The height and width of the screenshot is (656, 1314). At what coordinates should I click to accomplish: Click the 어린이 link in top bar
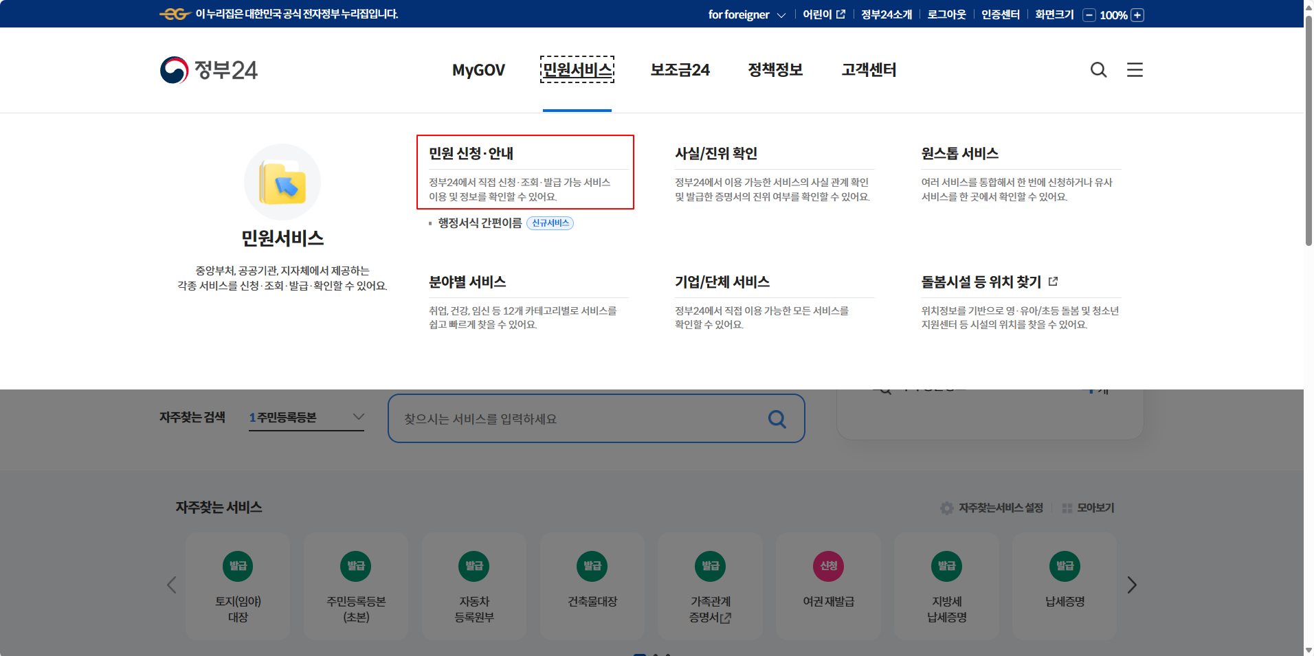817,14
